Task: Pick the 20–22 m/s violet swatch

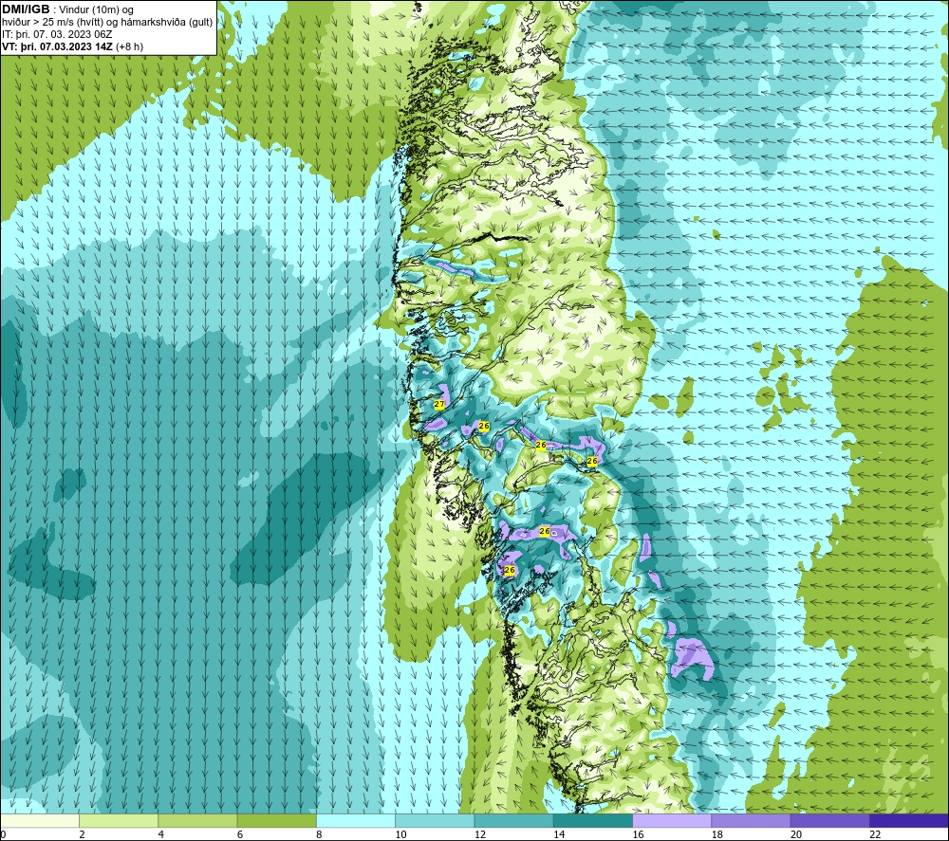Action: tap(829, 820)
